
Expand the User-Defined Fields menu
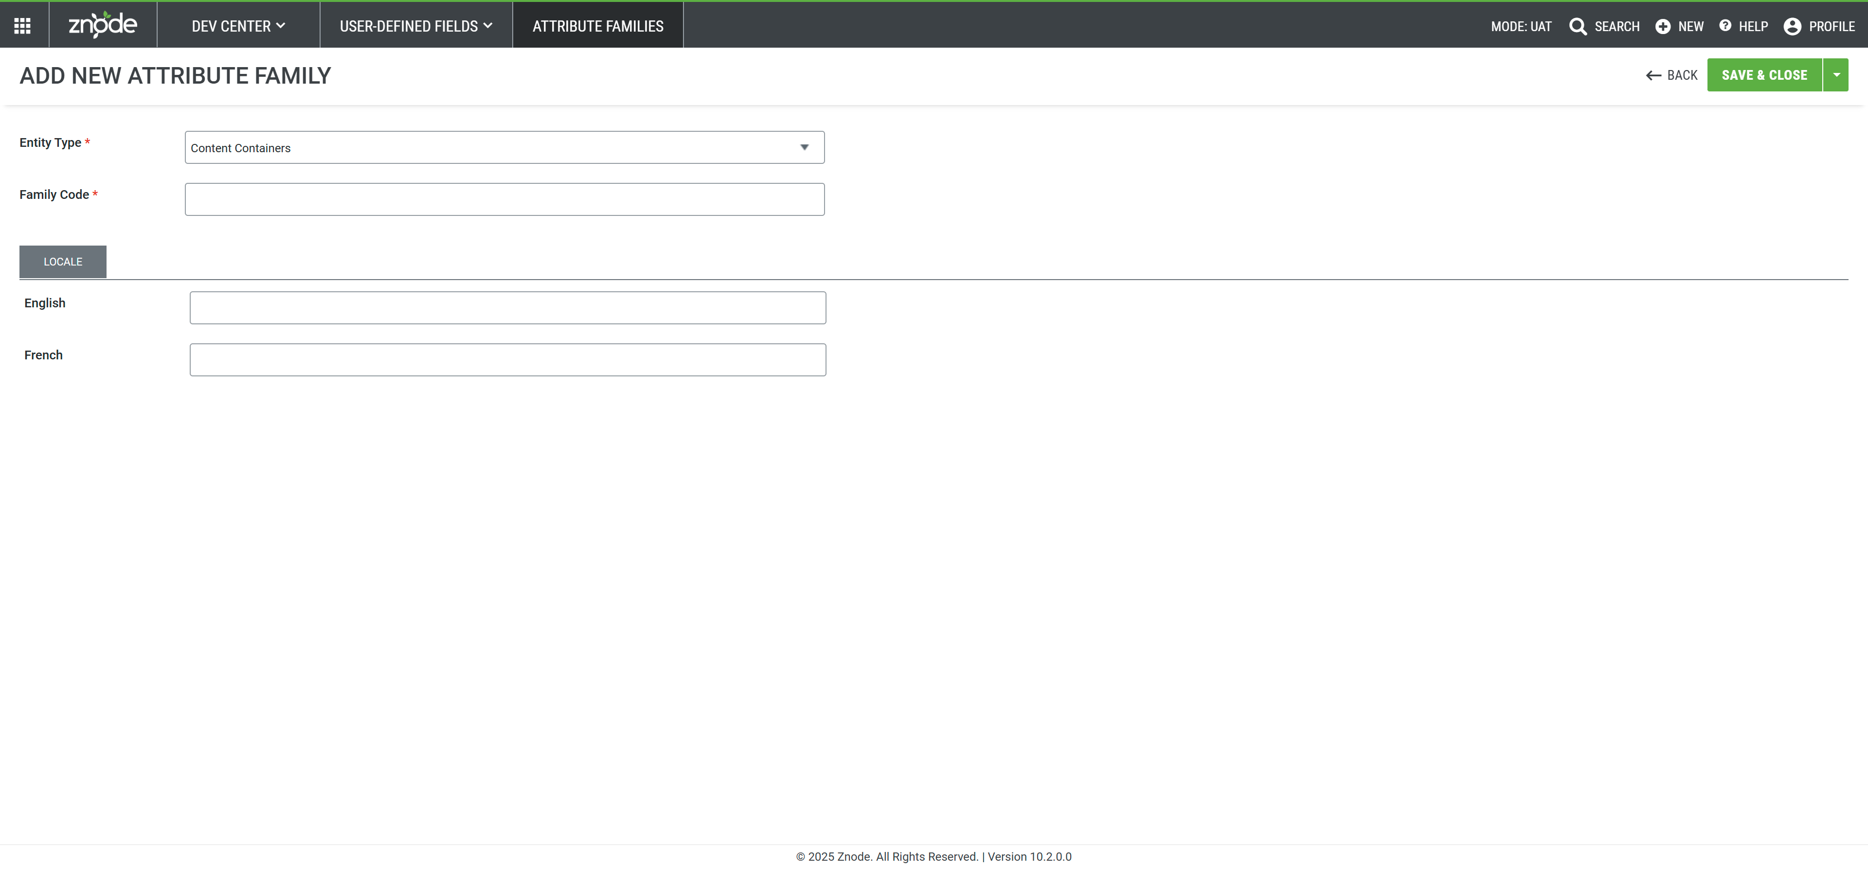(x=415, y=26)
